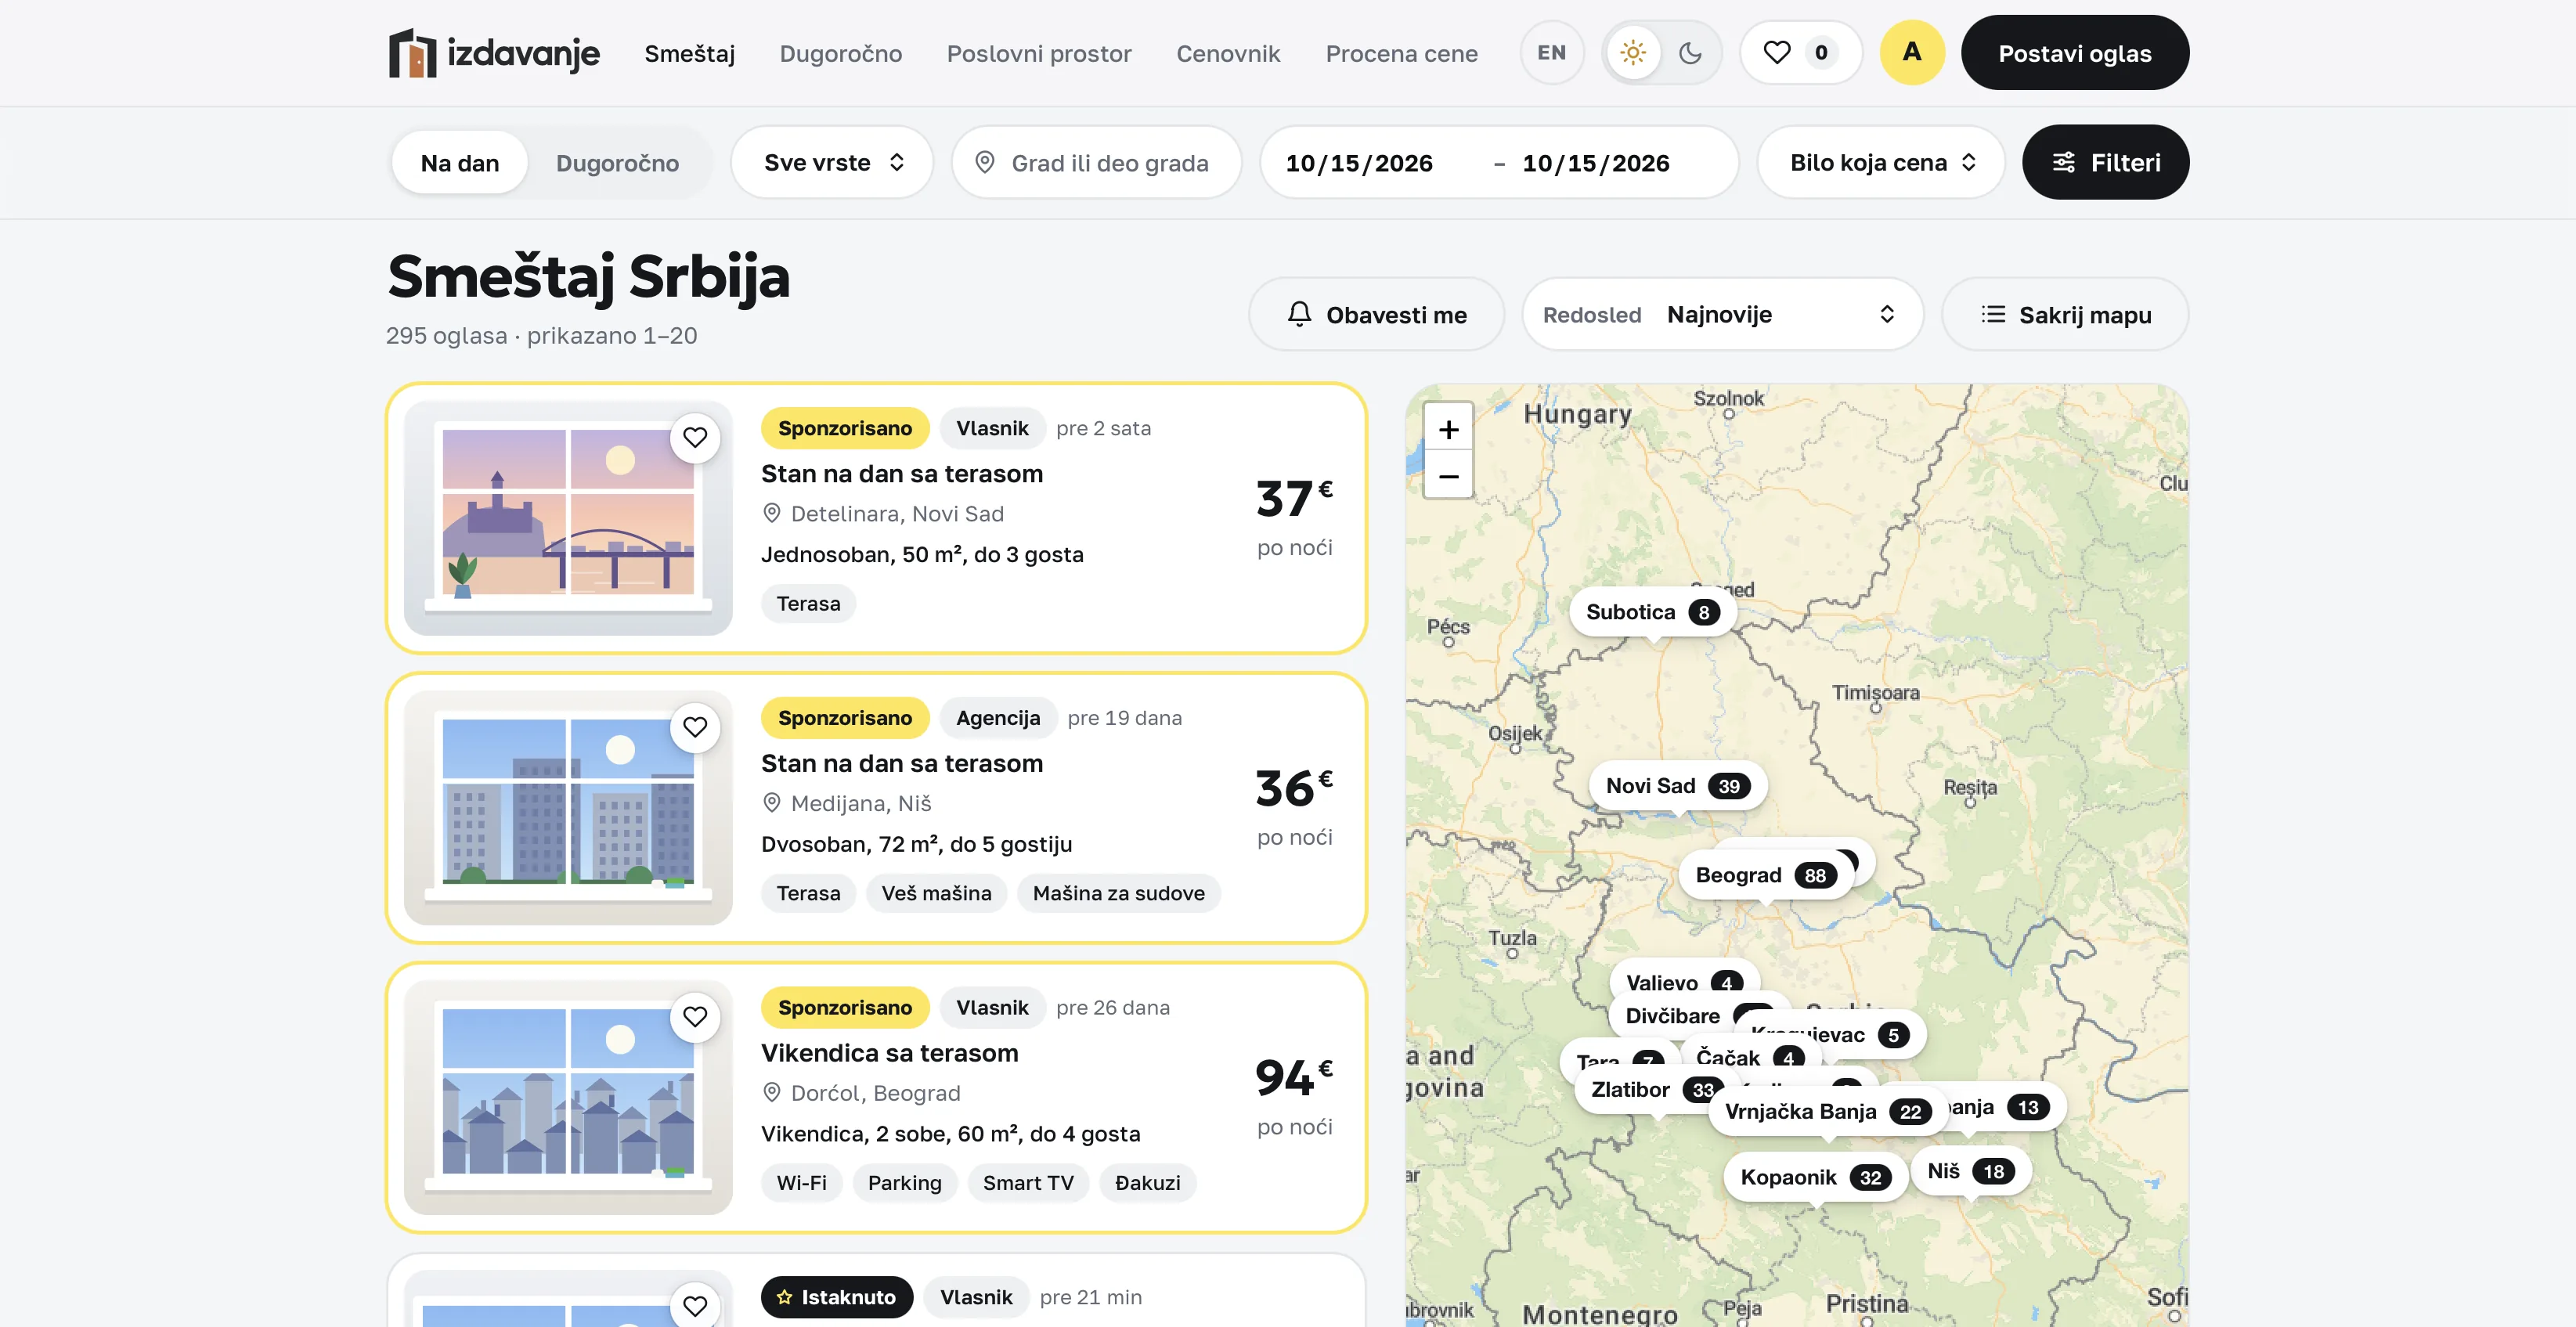Screen dimensions: 2576x1327
Task: Switch to light theme sun icon
Action: [x=1633, y=53]
